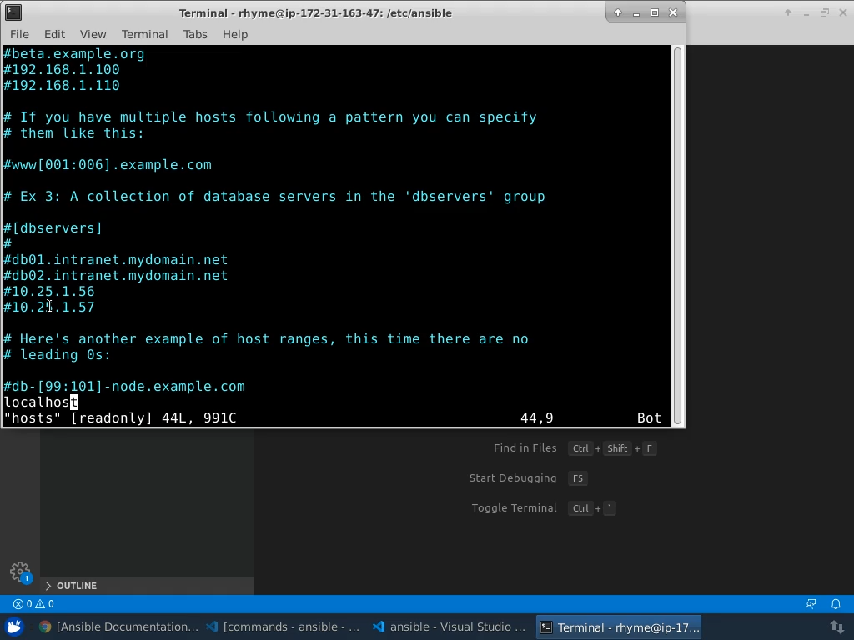854x640 pixels.
Task: Click the #[dbservers] line
Action: pos(53,228)
